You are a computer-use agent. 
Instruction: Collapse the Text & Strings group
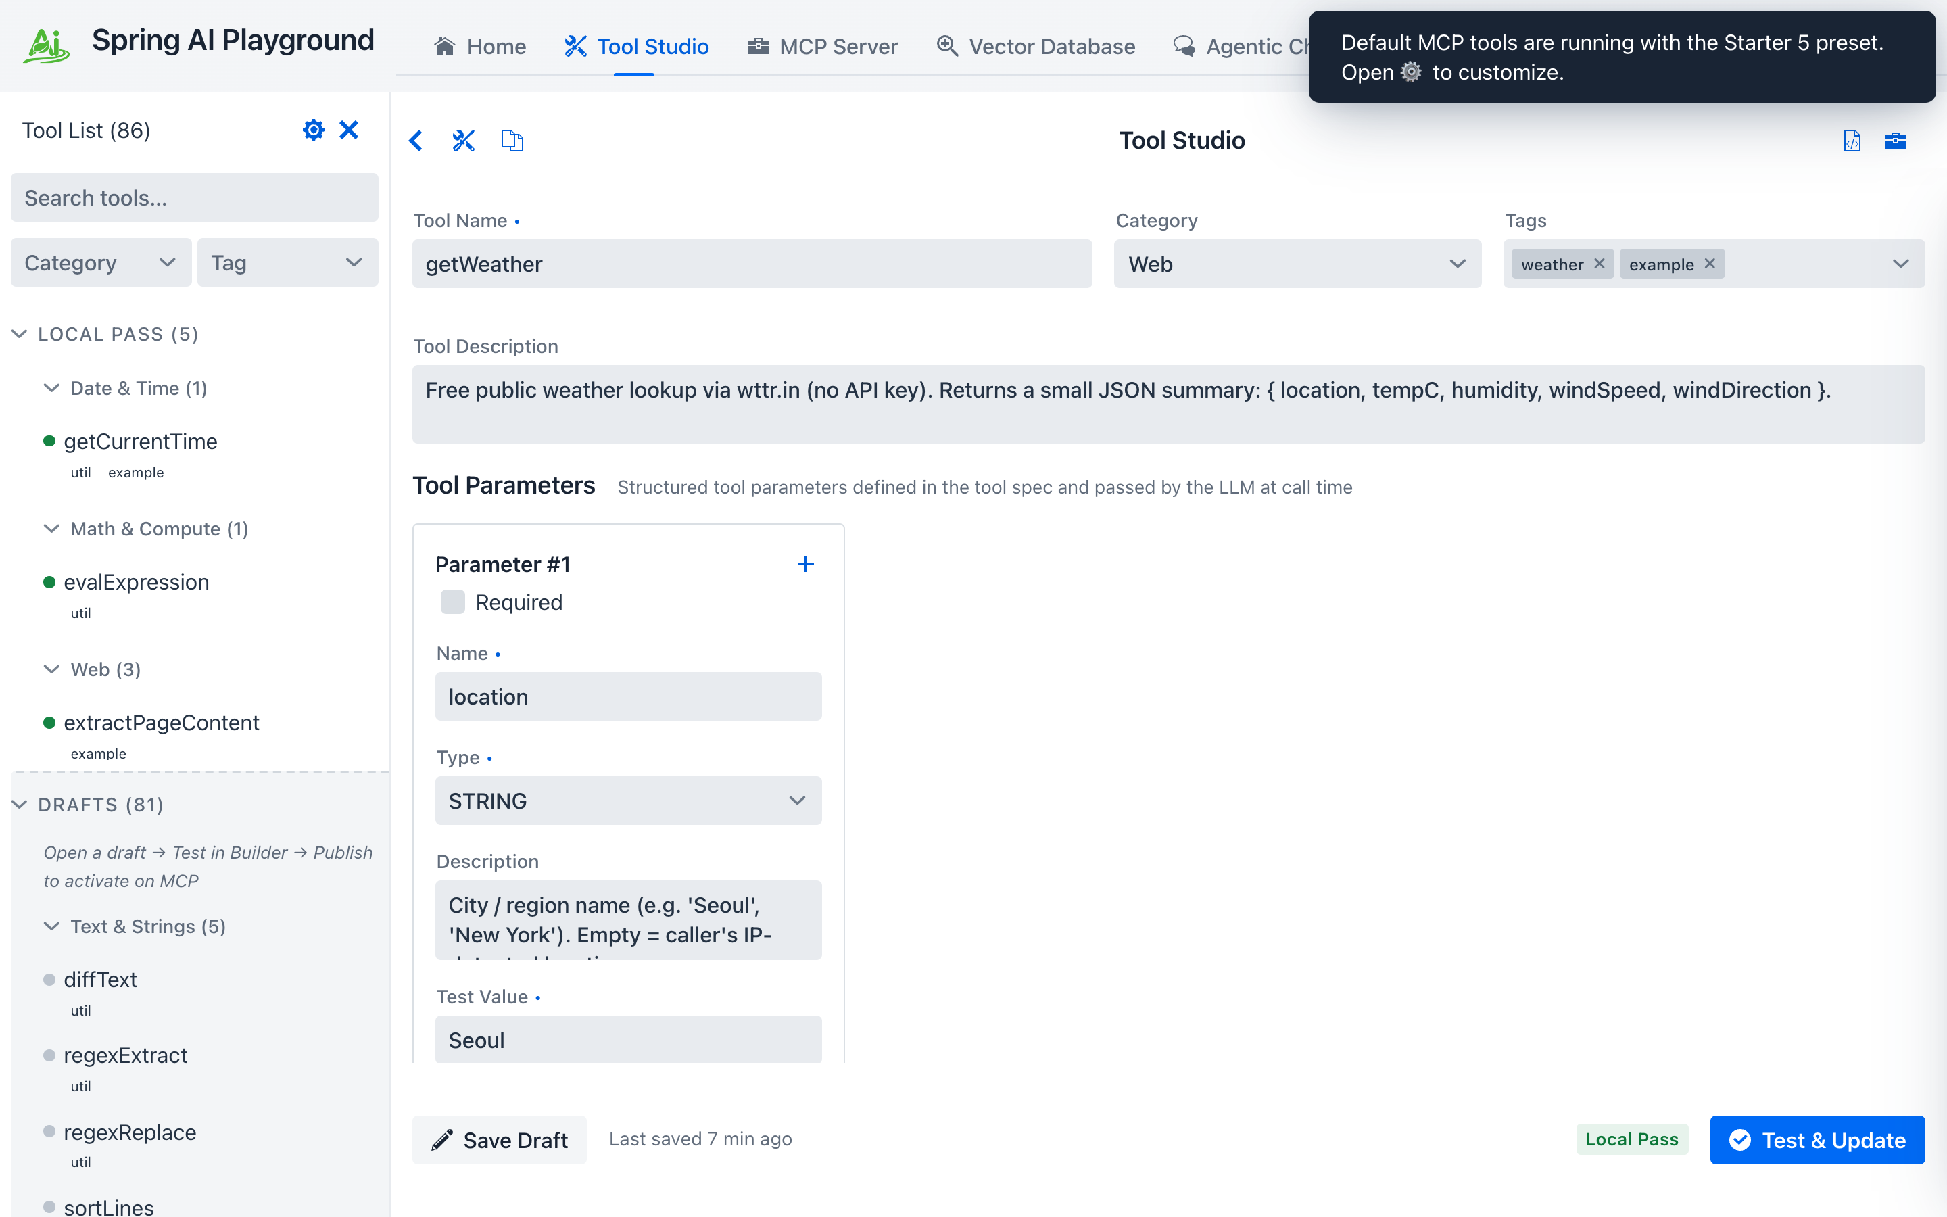click(51, 926)
